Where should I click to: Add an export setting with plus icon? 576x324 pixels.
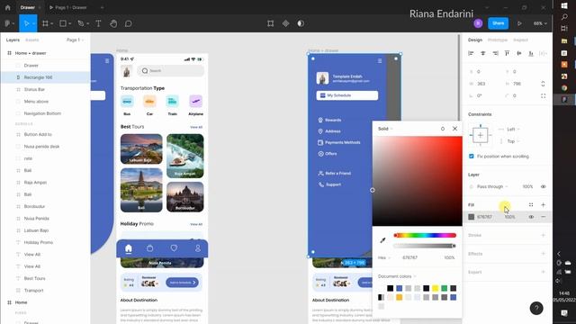(543, 272)
